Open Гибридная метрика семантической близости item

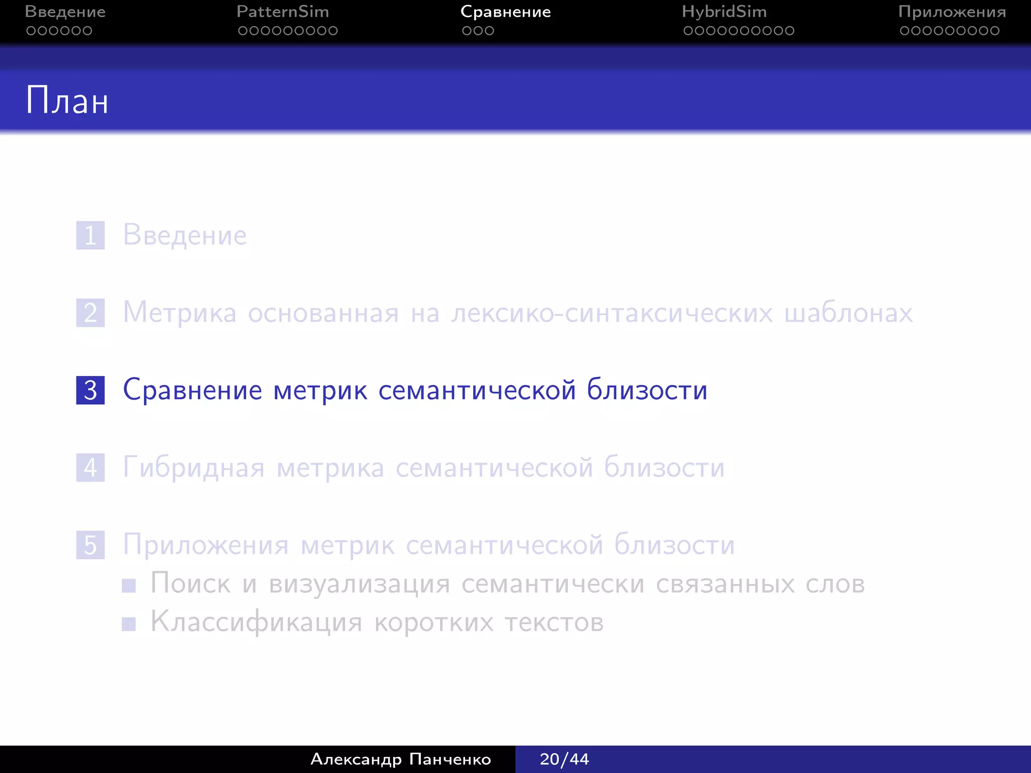click(424, 468)
